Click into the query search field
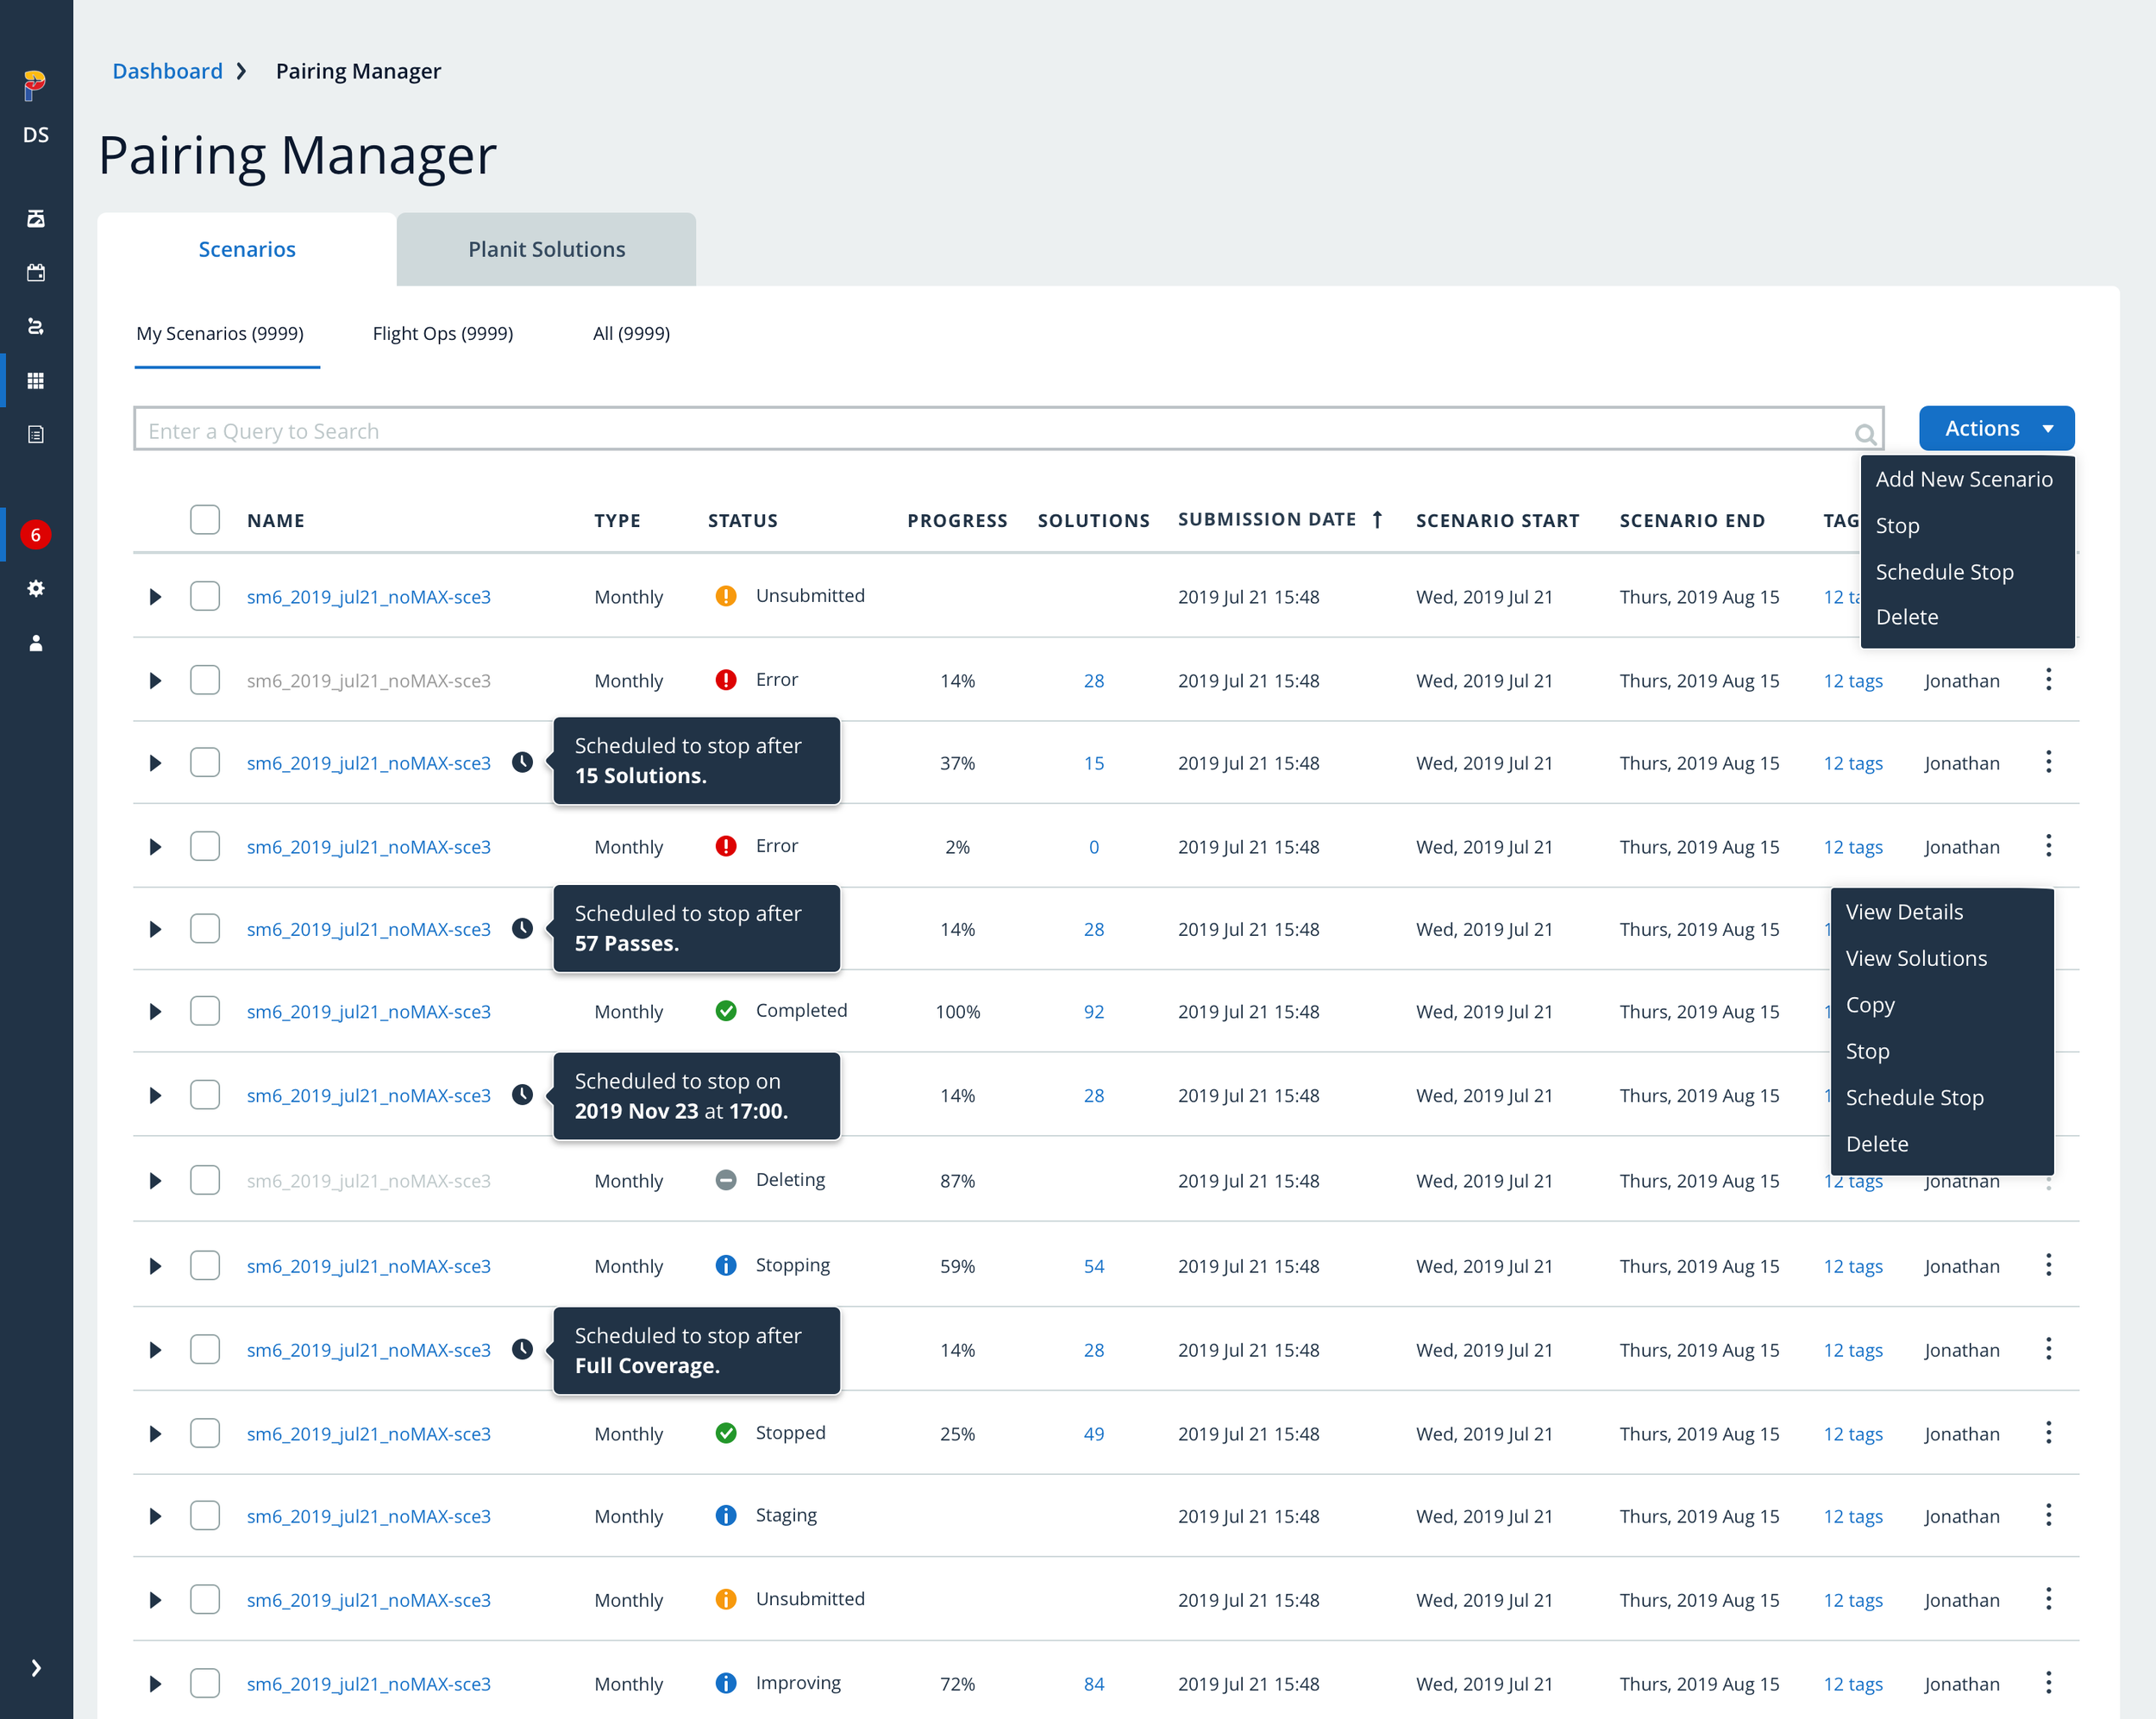2156x1719 pixels. 1008,430
